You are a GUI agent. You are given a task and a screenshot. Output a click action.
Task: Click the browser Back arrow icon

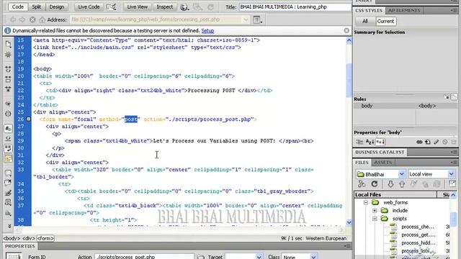click(x=13, y=19)
